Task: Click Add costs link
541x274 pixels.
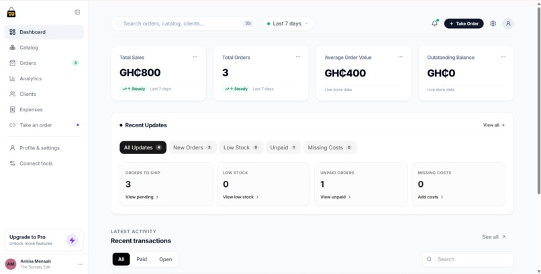Action: 431,197
